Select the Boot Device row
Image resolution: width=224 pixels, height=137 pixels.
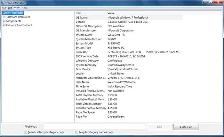[129, 69]
